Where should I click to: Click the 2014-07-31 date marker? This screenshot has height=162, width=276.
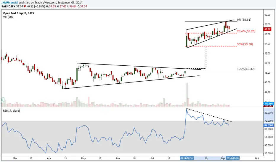187,158
